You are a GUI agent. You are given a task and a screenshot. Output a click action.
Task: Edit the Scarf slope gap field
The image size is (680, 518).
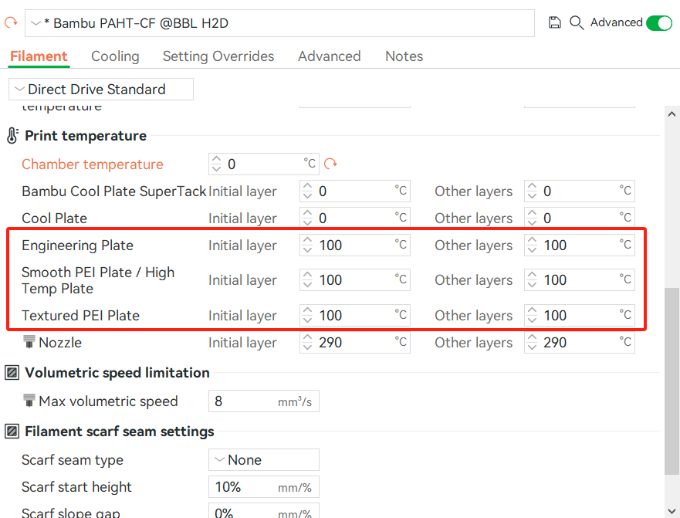(x=264, y=511)
